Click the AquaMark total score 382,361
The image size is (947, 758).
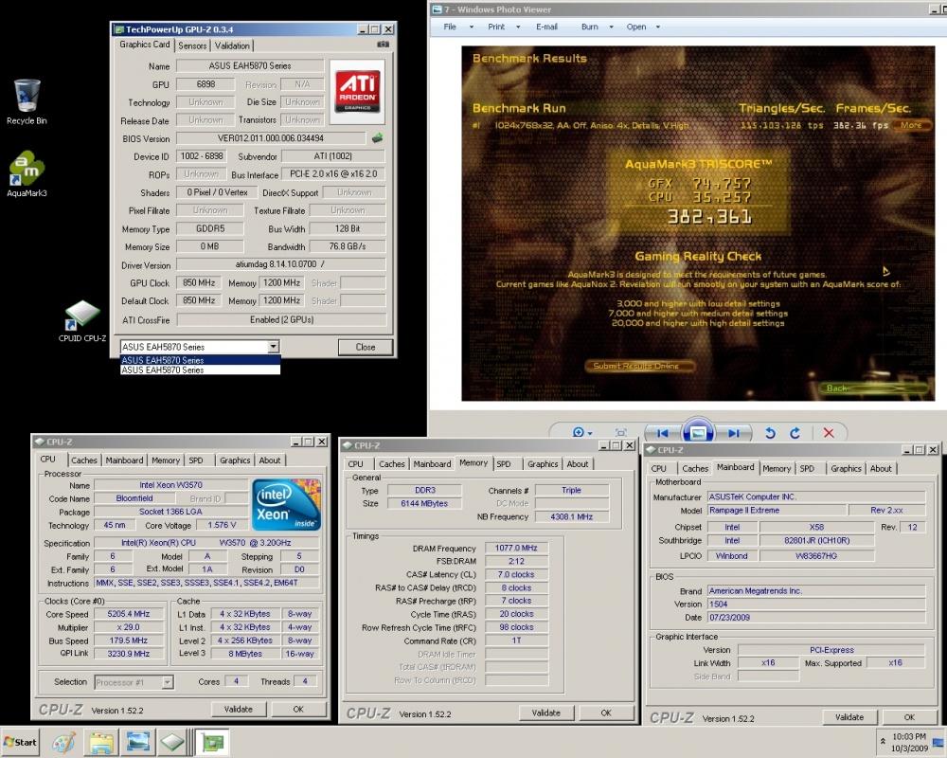(709, 216)
